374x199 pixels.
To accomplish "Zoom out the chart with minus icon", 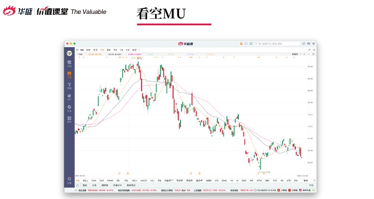I will point(309,54).
